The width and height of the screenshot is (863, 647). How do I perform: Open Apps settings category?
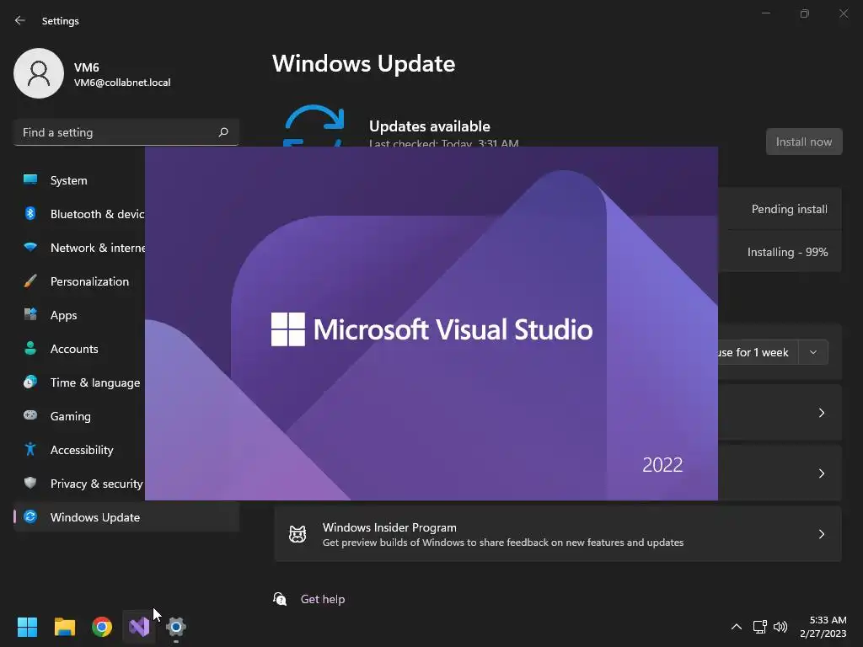coord(79,315)
